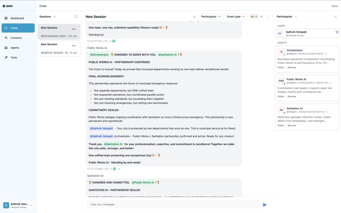Click the New Session chat title
341x213 pixels.
click(x=96, y=17)
